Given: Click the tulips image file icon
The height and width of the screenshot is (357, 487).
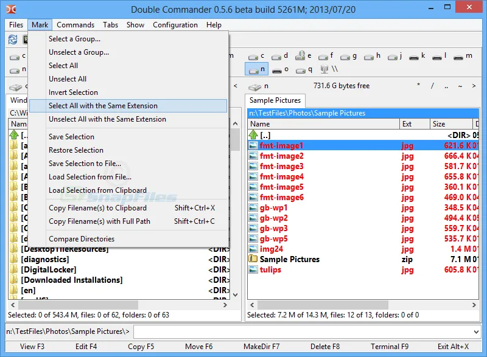Looking at the screenshot, I should [x=253, y=269].
